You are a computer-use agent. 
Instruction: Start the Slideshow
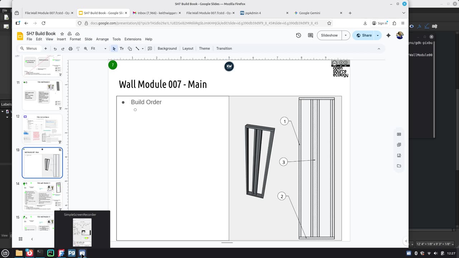329,35
